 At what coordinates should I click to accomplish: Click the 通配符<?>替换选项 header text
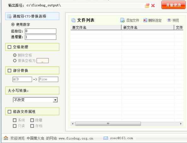30,16
